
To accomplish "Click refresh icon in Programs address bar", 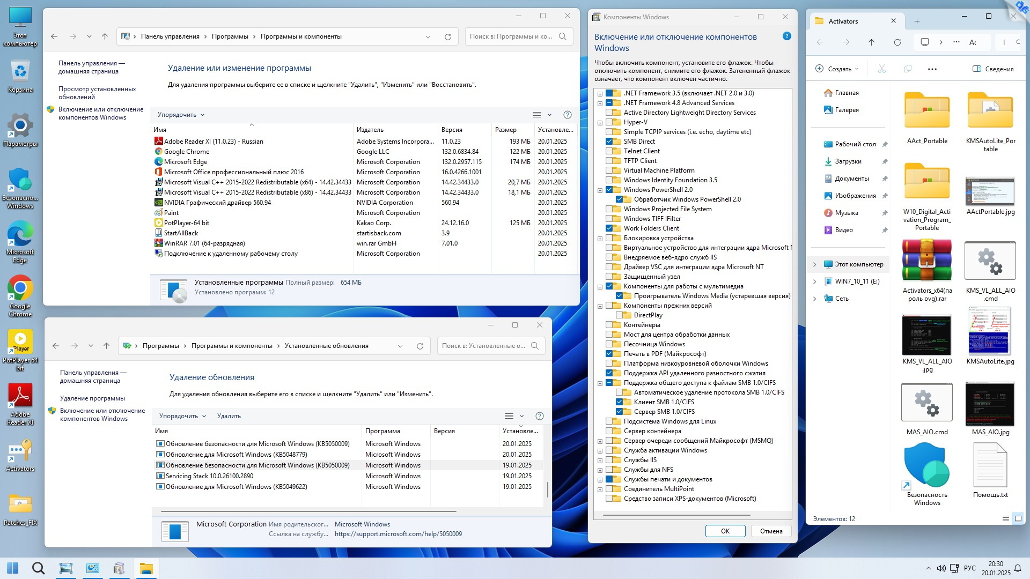I will pos(447,36).
